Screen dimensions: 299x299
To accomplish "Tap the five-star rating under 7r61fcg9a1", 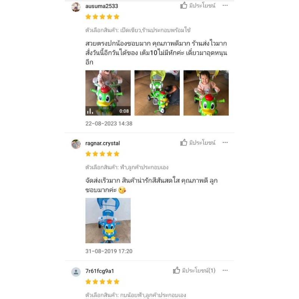I will pos(102,281).
